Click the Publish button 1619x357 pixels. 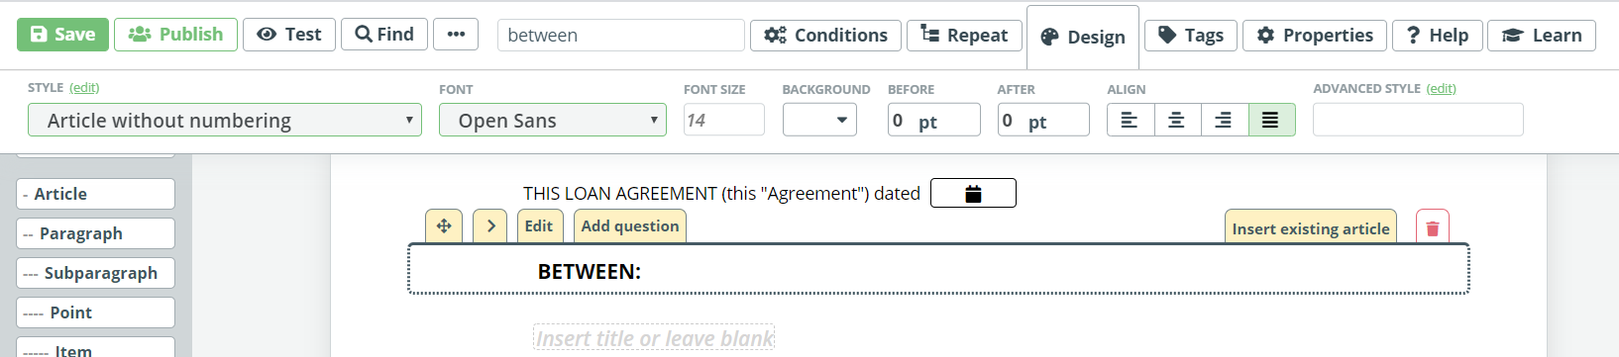176,35
